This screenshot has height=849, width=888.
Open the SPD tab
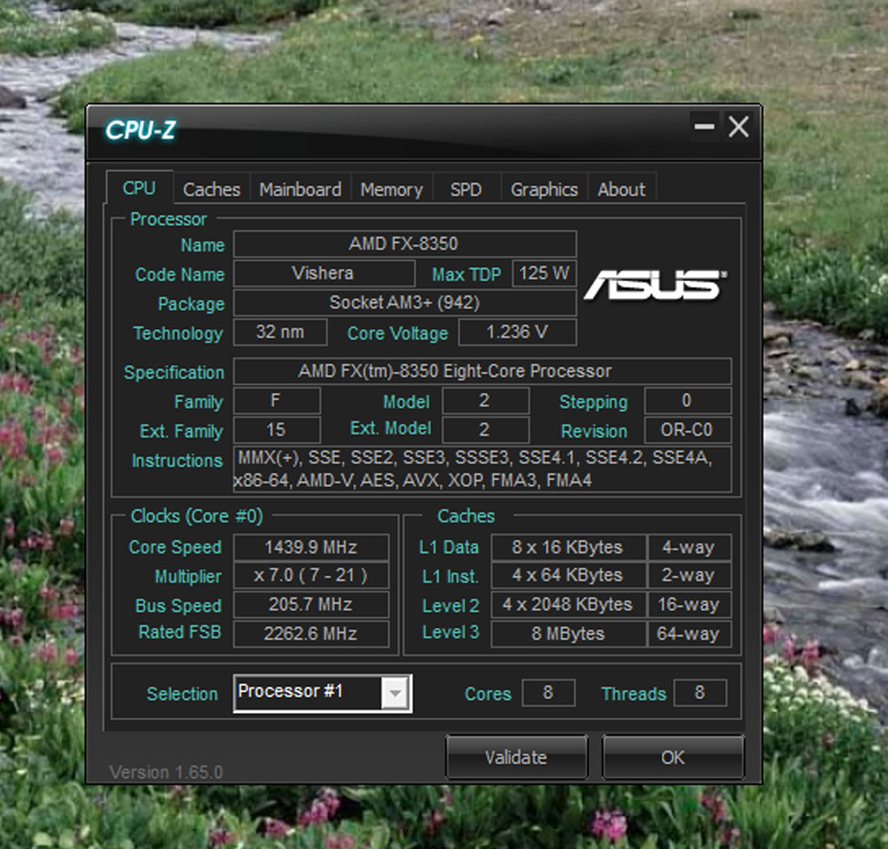tap(466, 190)
